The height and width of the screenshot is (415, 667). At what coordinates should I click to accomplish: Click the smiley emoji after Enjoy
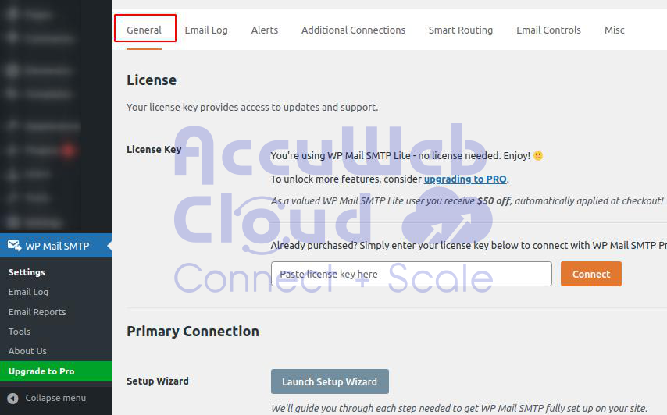538,155
